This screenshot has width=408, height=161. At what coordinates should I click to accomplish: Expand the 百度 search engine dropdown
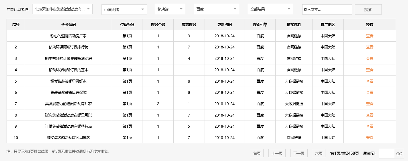pyautogui.click(x=216, y=9)
